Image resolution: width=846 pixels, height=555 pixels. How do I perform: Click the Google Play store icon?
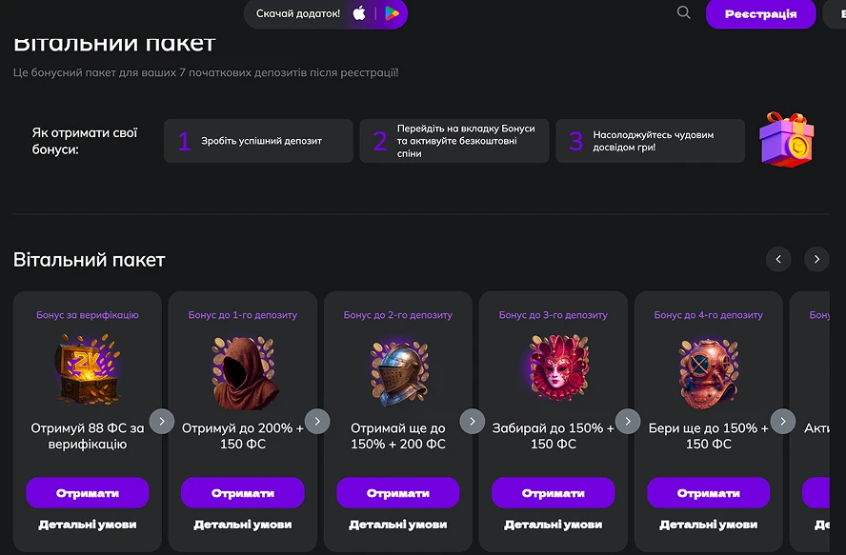click(392, 13)
